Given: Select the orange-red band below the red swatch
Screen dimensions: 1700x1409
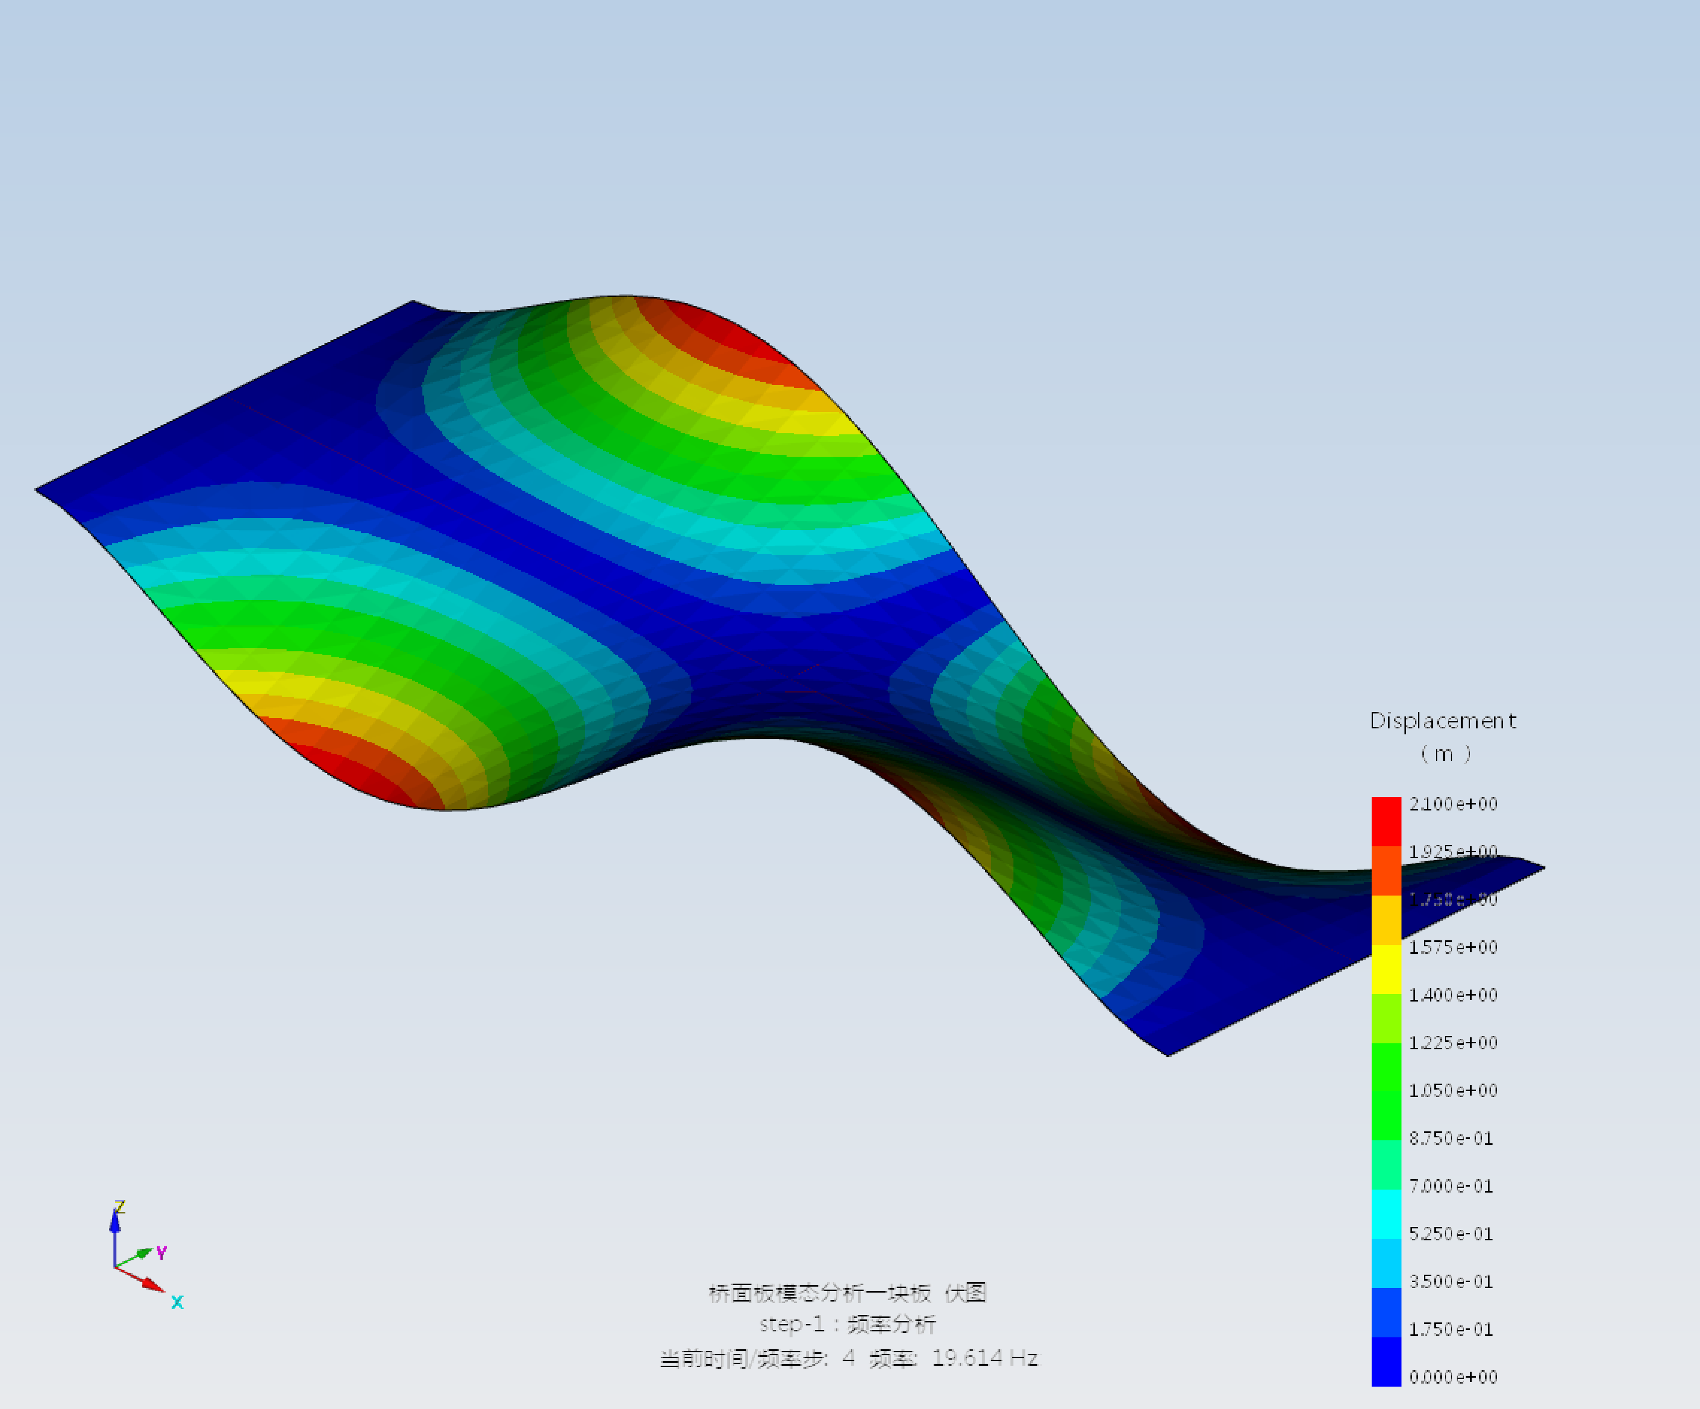Looking at the screenshot, I should click(1386, 871).
